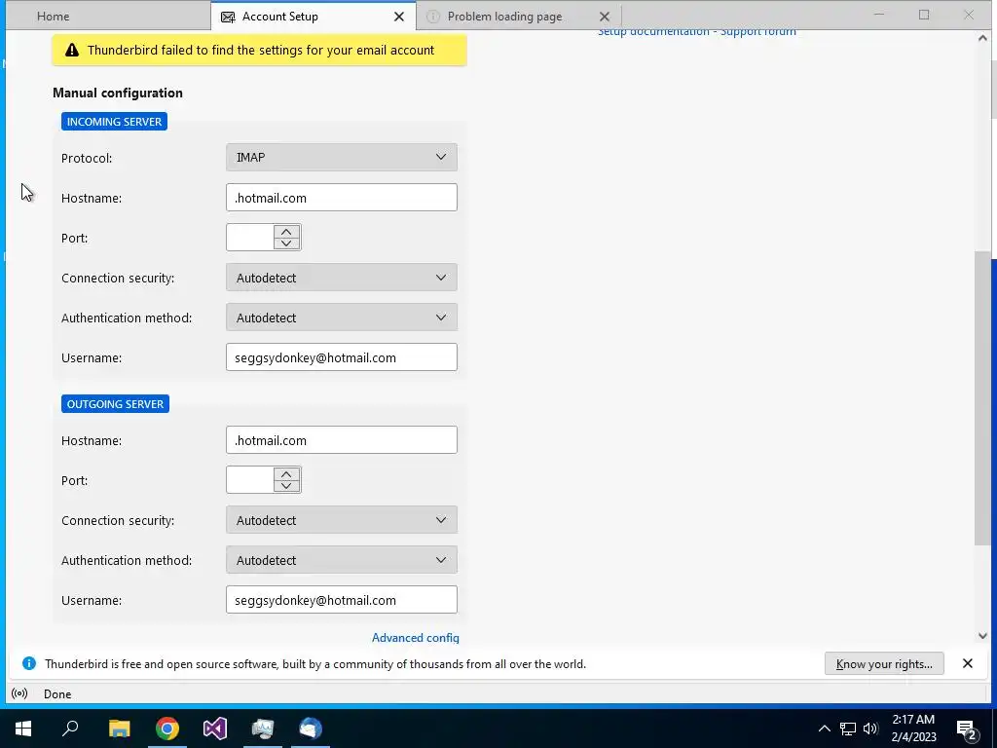Open outgoing Authentication method dropdown

(x=342, y=560)
